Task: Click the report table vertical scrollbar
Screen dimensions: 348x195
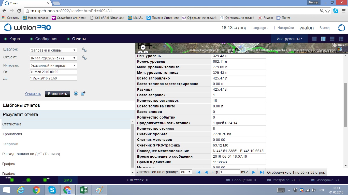Action: pos(345,105)
